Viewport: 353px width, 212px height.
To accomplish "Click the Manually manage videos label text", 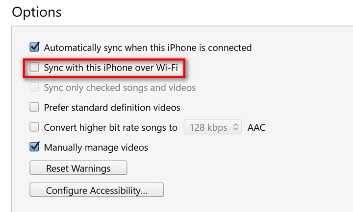I will click(96, 147).
